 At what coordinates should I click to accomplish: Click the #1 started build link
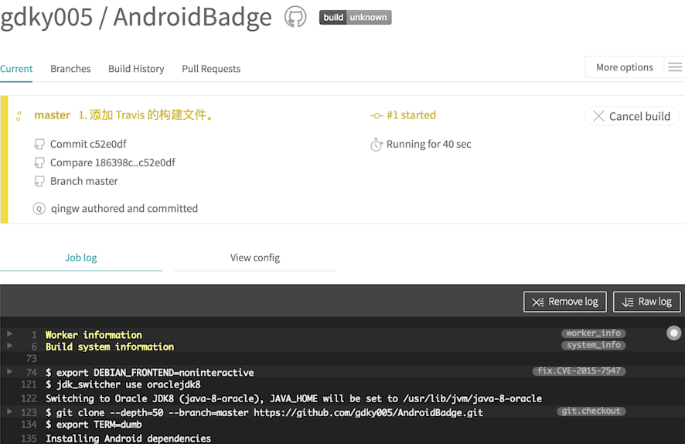point(411,115)
